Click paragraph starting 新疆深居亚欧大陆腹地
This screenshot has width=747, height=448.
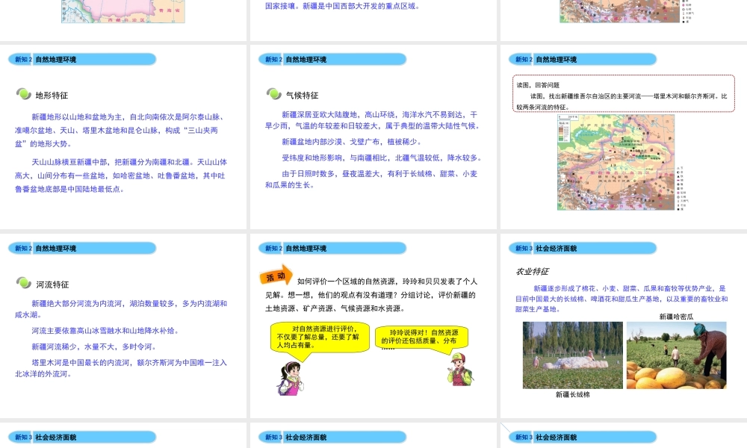(373, 120)
